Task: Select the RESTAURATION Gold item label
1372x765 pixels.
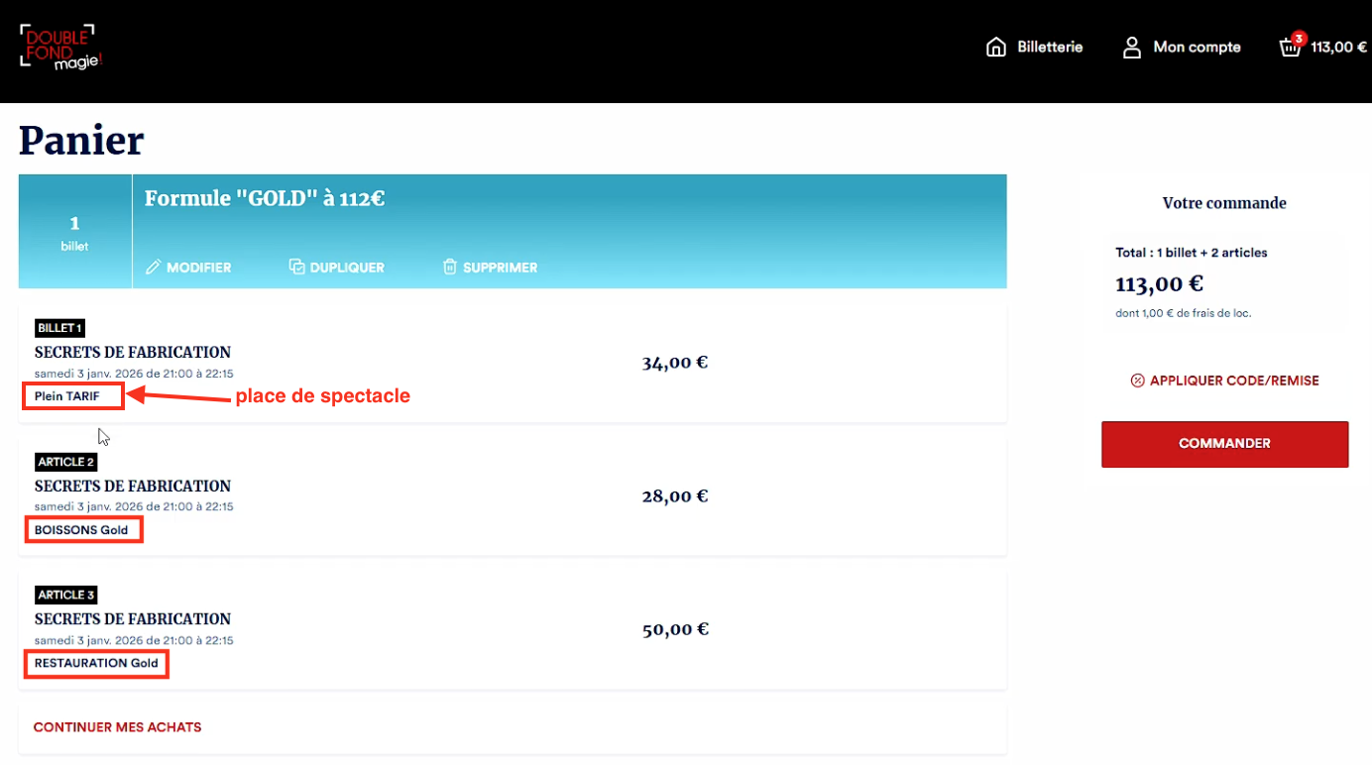Action: point(96,663)
